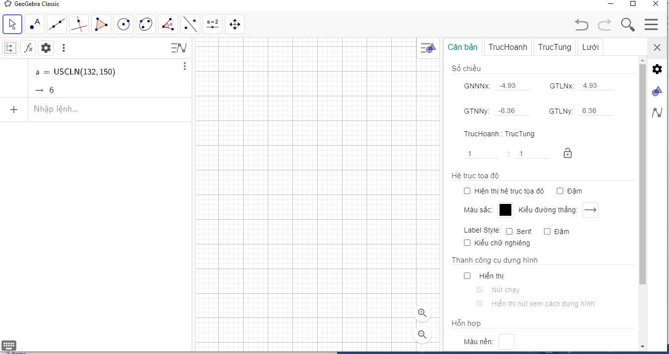The width and height of the screenshot is (669, 354).
Task: Open the main hamburger menu
Action: (651, 25)
